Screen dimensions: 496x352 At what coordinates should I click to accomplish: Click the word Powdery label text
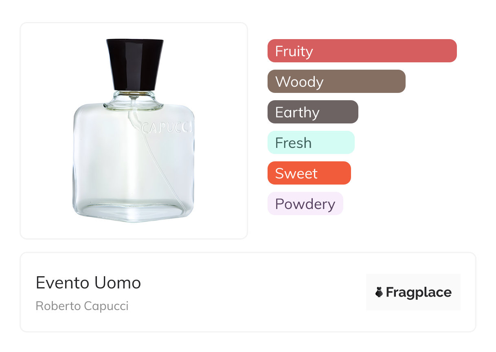(x=305, y=204)
